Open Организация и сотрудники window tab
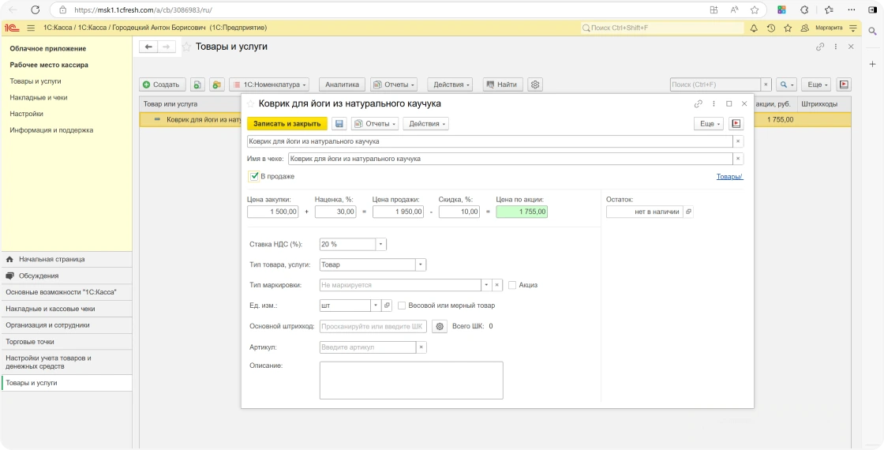Viewport: 884px width, 450px height. pos(66,325)
